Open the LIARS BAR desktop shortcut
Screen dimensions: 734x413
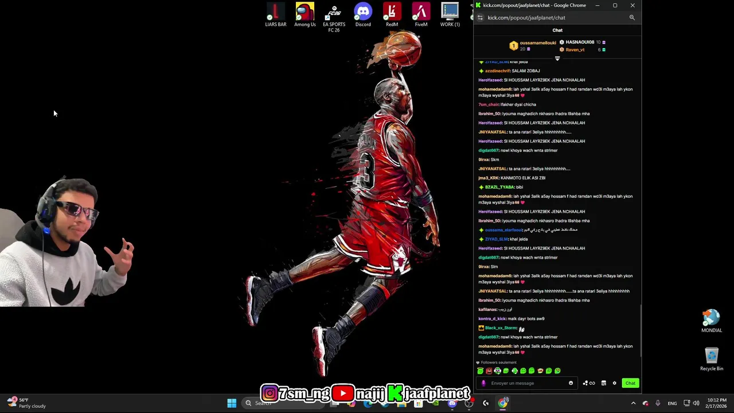pos(276,15)
